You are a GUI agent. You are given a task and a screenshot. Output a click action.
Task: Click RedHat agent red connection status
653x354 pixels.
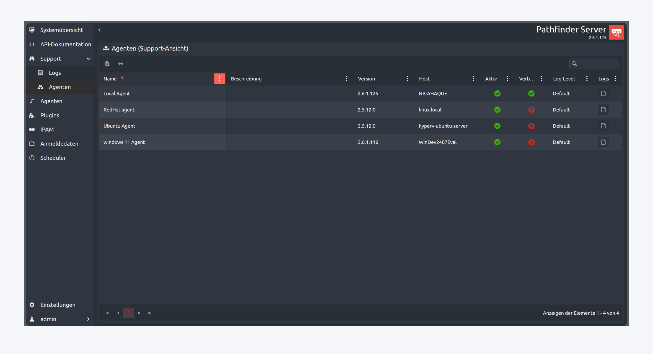coord(531,110)
